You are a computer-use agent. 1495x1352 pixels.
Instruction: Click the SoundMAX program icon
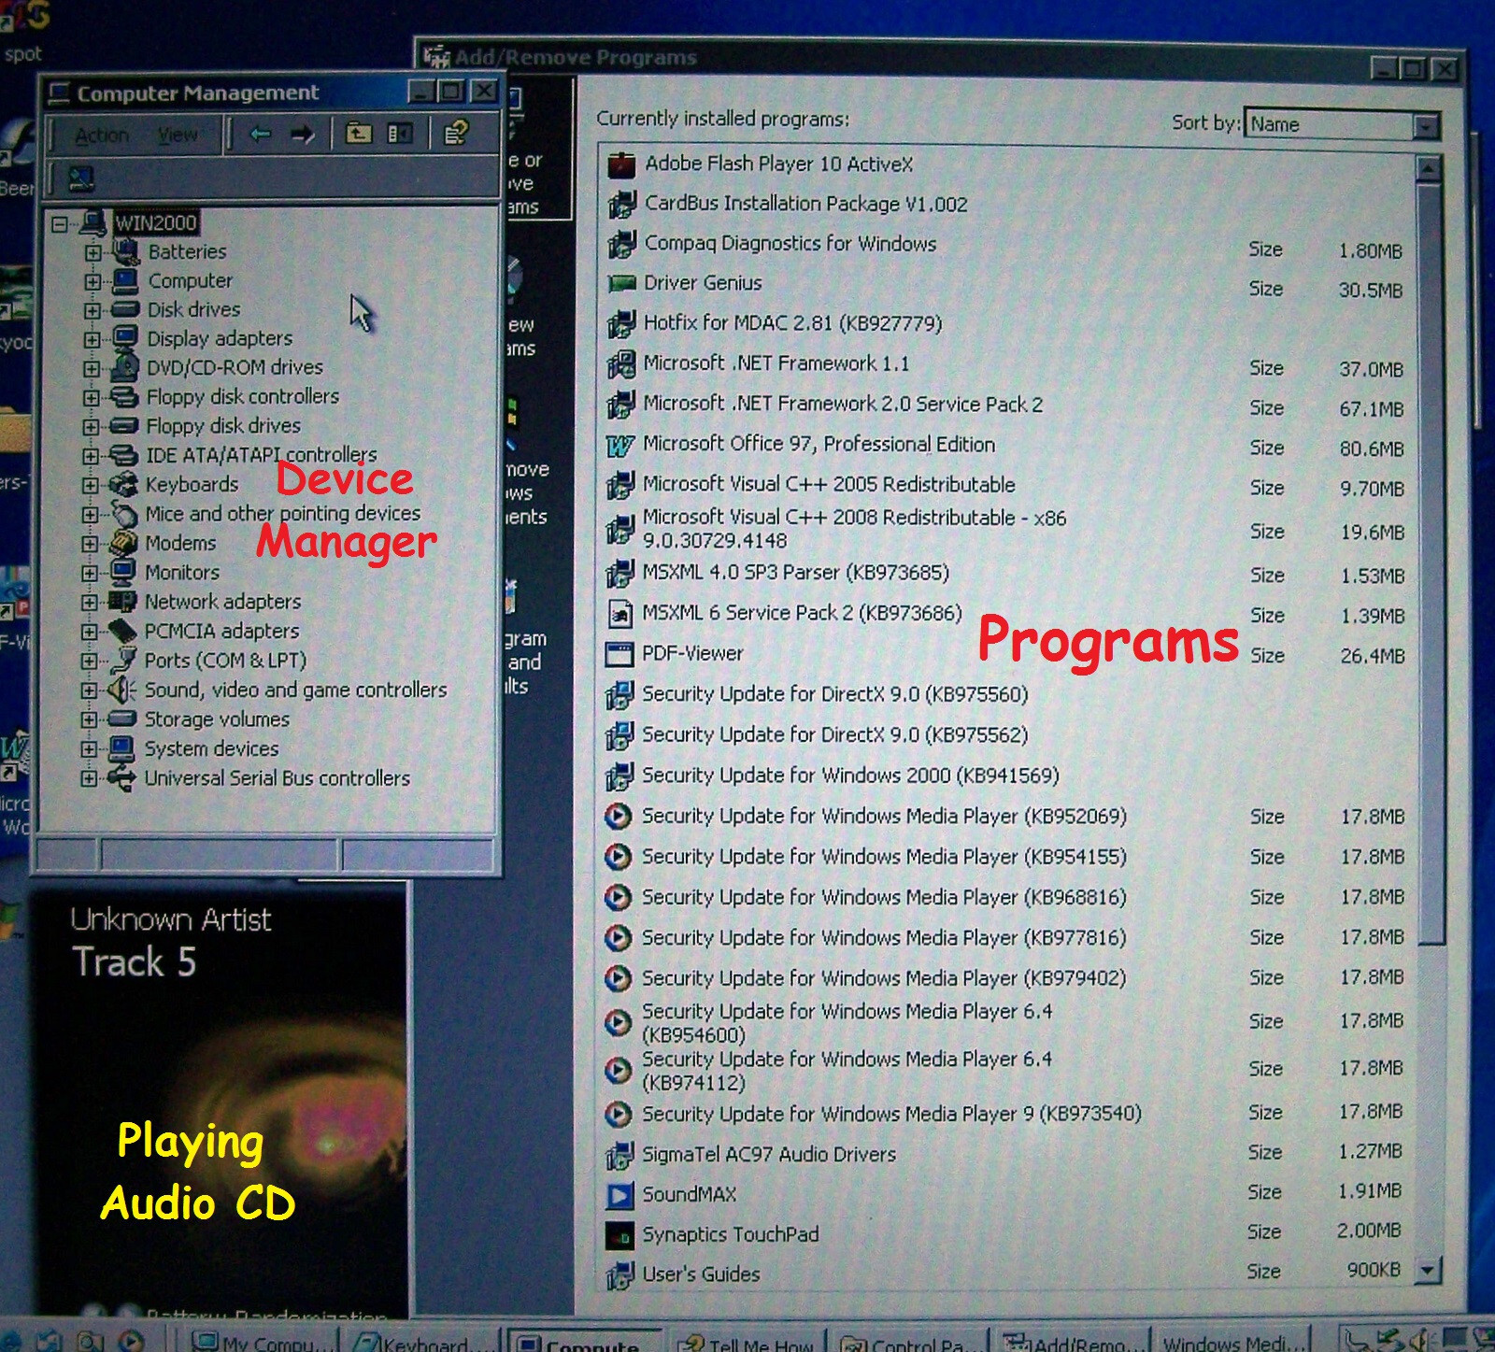(x=619, y=1195)
